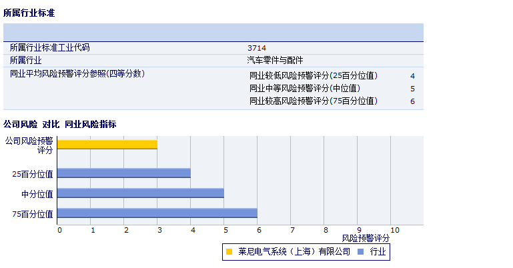
Task: Click the blue 中分位值 bar
Action: 140,193
